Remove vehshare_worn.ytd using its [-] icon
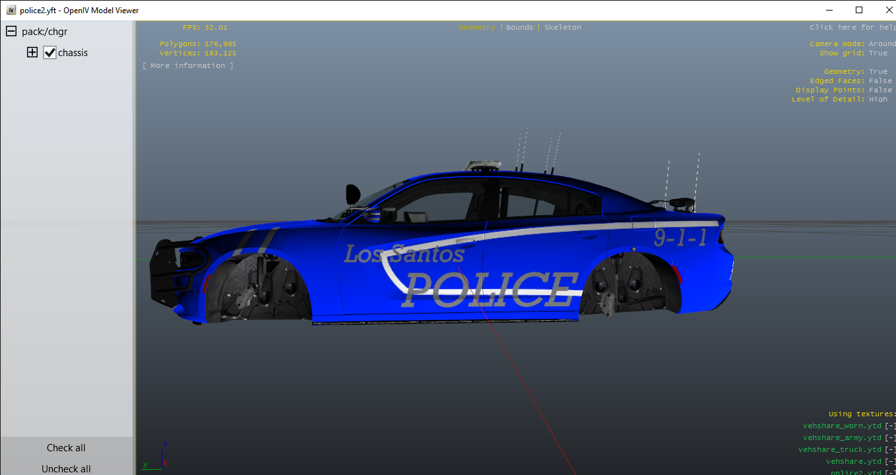The image size is (896, 475). pyautogui.click(x=890, y=426)
